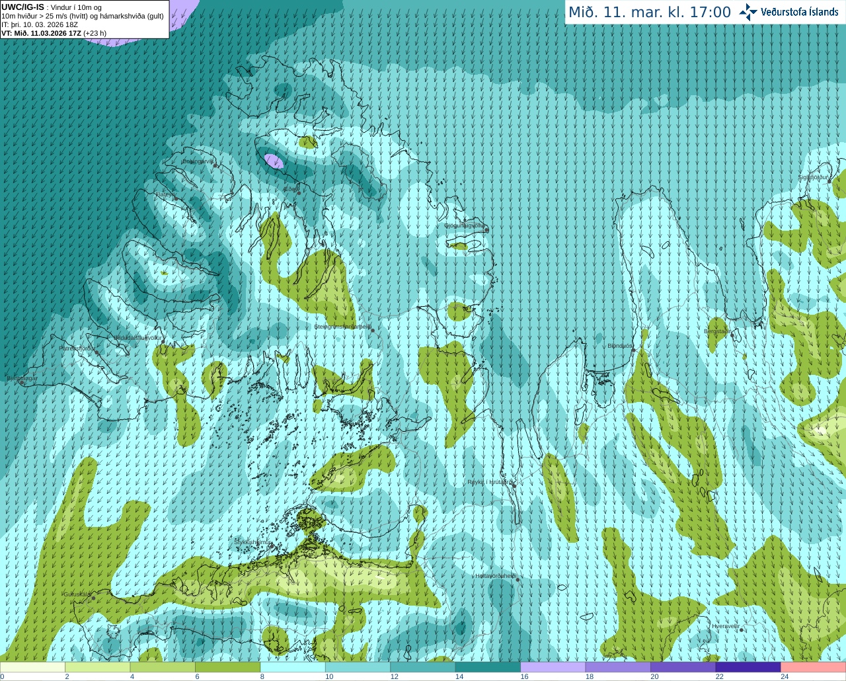This screenshot has width=846, height=681.
Task: Click the Patreksfjörður station marker
Action: pos(97,352)
